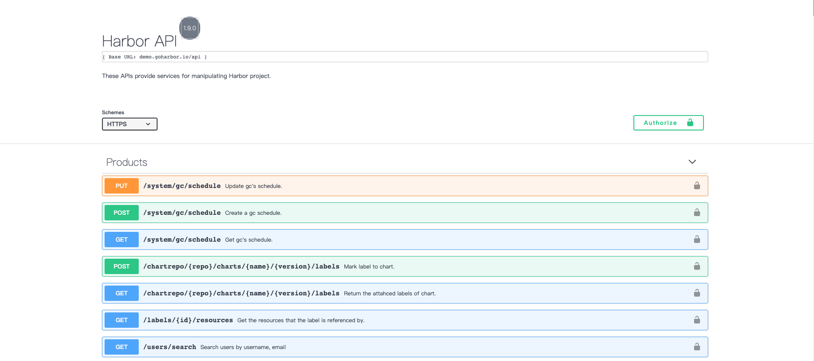Click 'Update gc's schedule.' description
Screen dimensions: 814x361
(x=254, y=186)
